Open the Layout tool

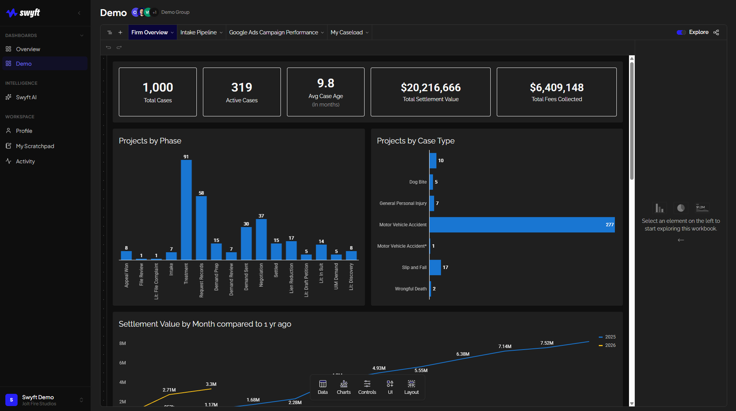pyautogui.click(x=412, y=387)
